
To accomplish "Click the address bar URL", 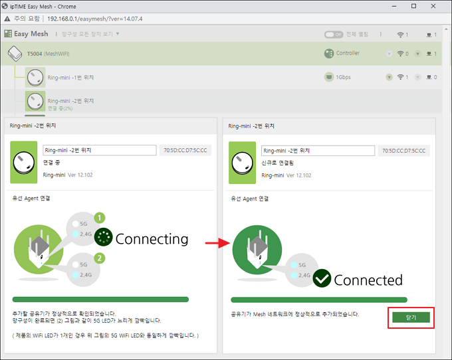I will [x=95, y=19].
